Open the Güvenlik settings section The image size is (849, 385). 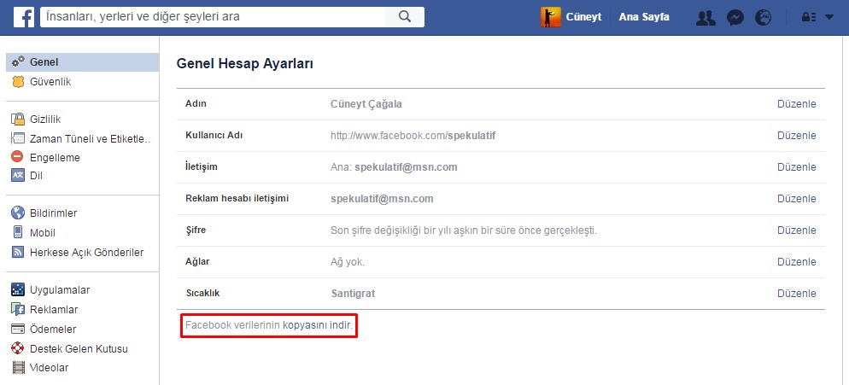tap(50, 82)
